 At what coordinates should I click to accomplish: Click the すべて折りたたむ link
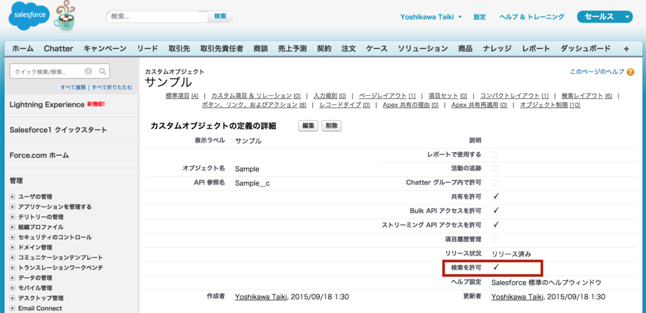point(112,87)
